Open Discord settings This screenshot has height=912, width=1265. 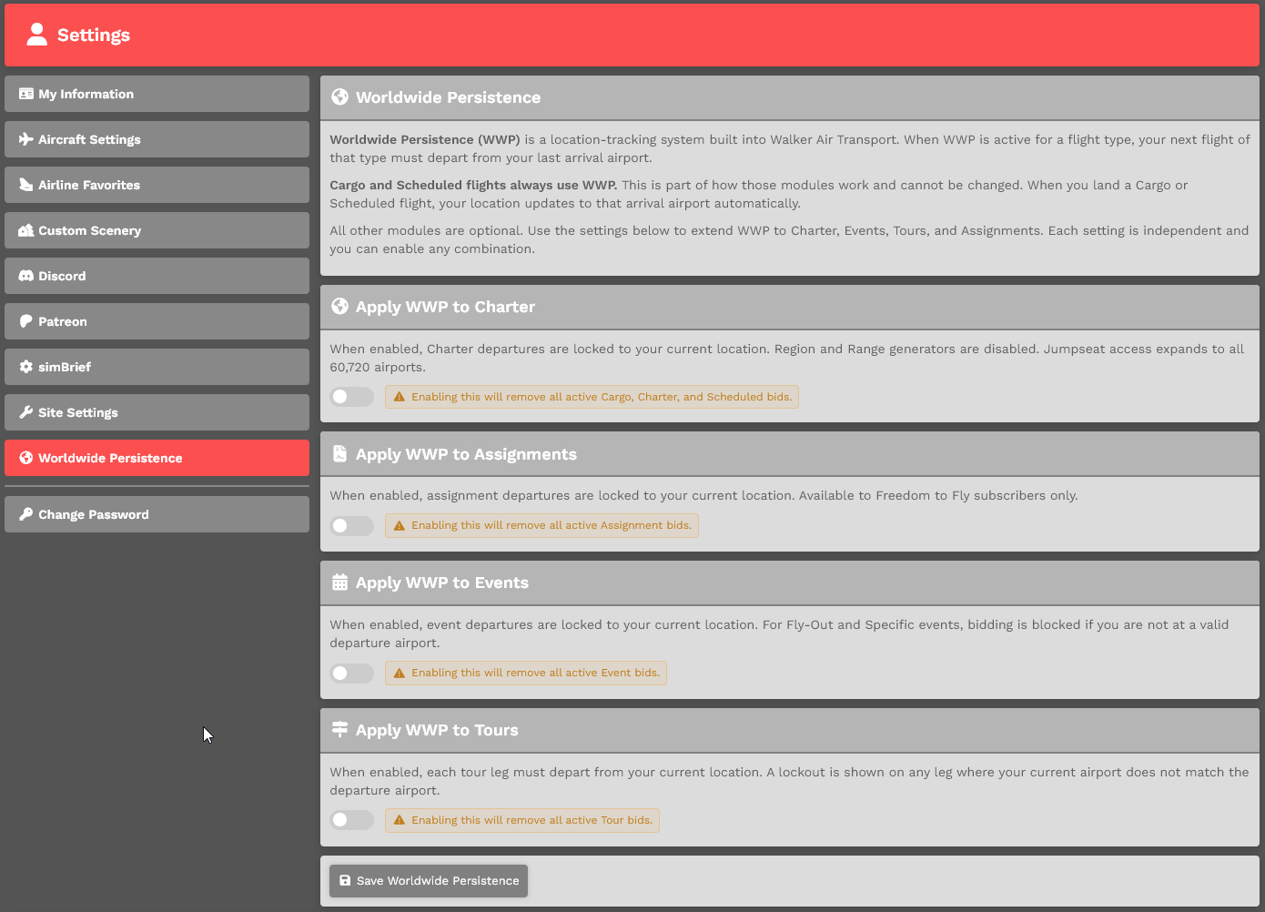pos(157,276)
